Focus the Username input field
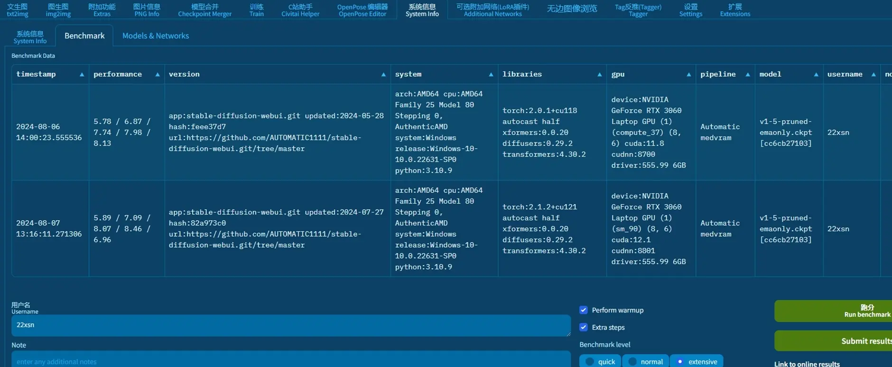This screenshot has height=367, width=892. click(x=291, y=325)
